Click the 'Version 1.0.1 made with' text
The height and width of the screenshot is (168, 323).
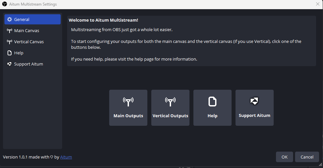(26, 157)
